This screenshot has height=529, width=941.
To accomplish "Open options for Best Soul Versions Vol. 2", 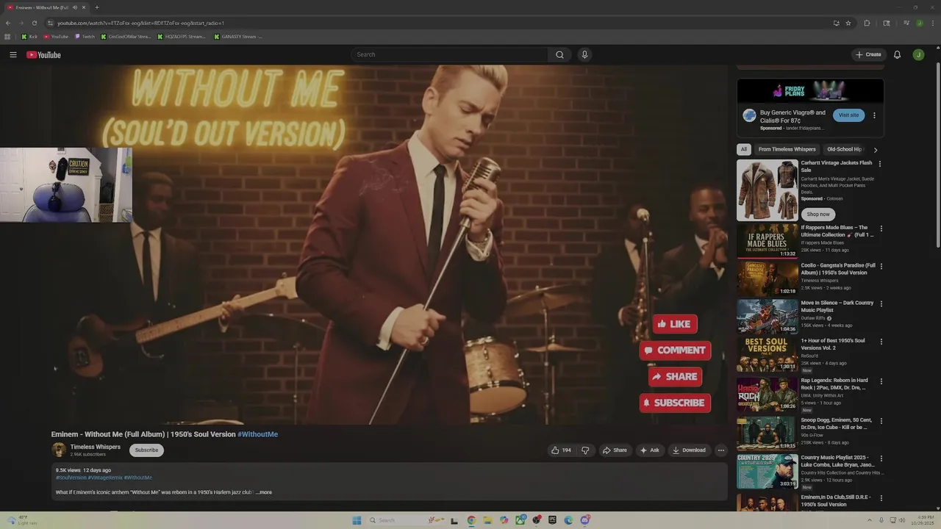I will click(881, 342).
